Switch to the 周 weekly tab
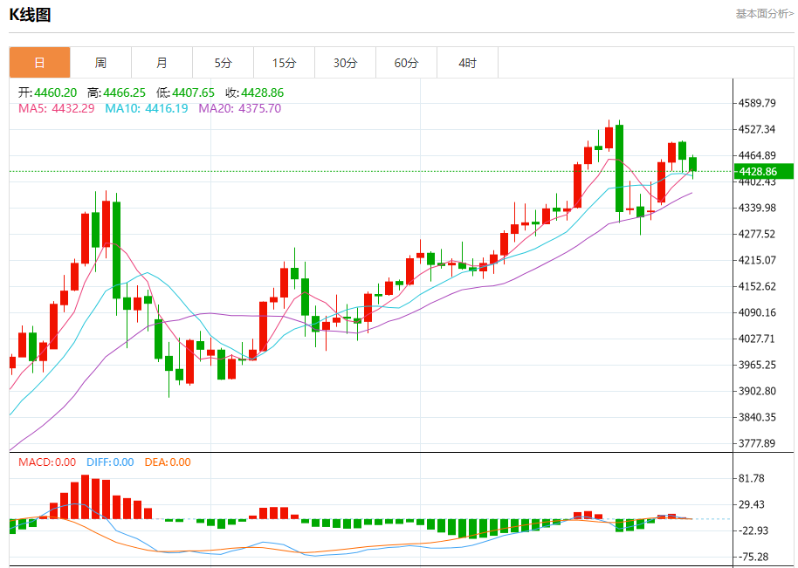Screen dimensions: 798x568 point(100,63)
